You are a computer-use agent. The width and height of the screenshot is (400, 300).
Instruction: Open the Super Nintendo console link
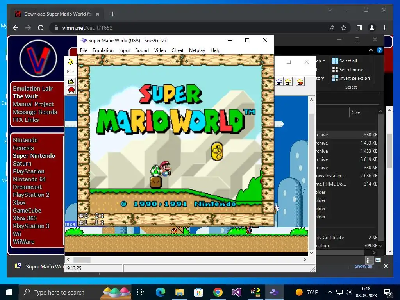coord(34,155)
